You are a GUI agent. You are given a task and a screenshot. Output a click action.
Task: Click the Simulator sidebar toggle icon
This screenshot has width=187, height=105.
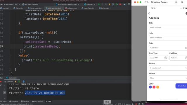click(146, 2)
